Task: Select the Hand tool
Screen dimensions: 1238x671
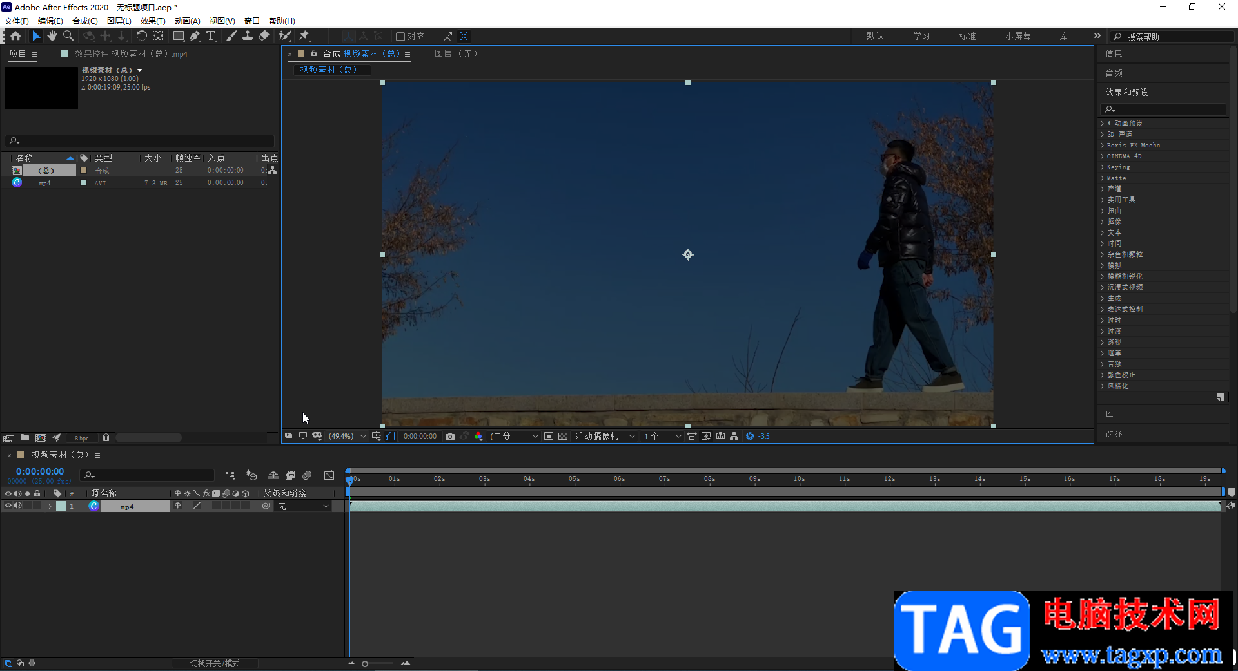Action: [x=52, y=36]
